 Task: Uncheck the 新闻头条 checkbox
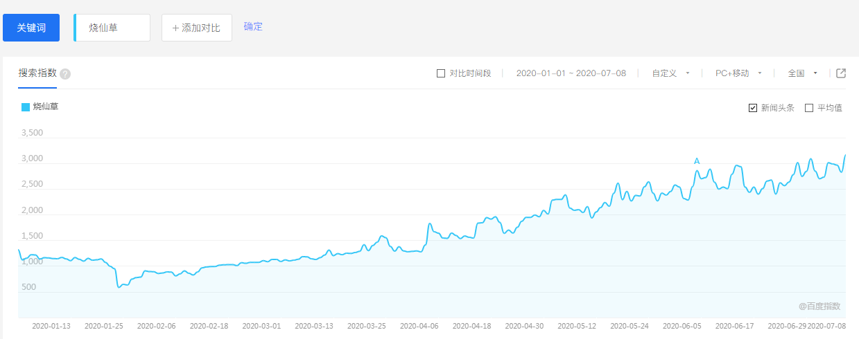tap(753, 108)
